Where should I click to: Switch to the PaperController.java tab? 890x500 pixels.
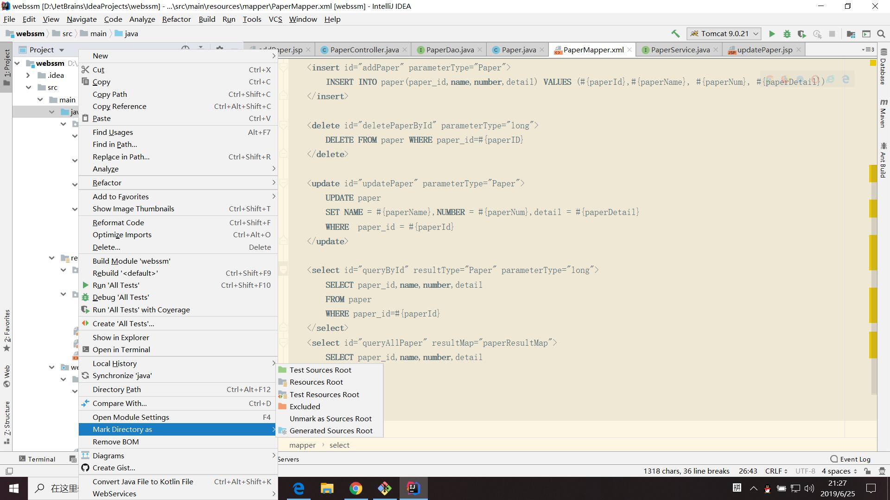coord(364,50)
